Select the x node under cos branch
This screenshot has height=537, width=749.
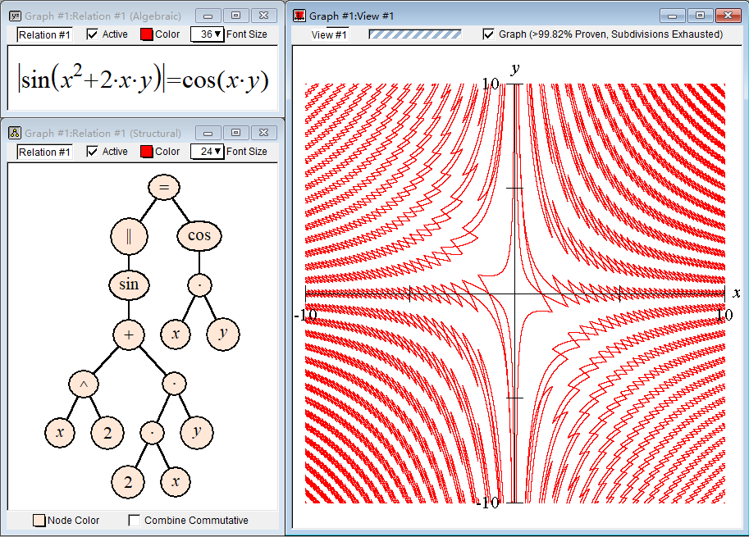tap(176, 333)
